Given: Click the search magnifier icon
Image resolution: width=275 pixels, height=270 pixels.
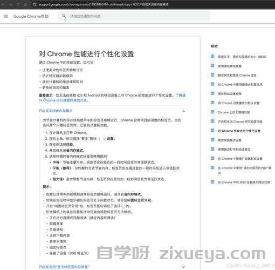Looking at the screenshot, I should [64, 16].
